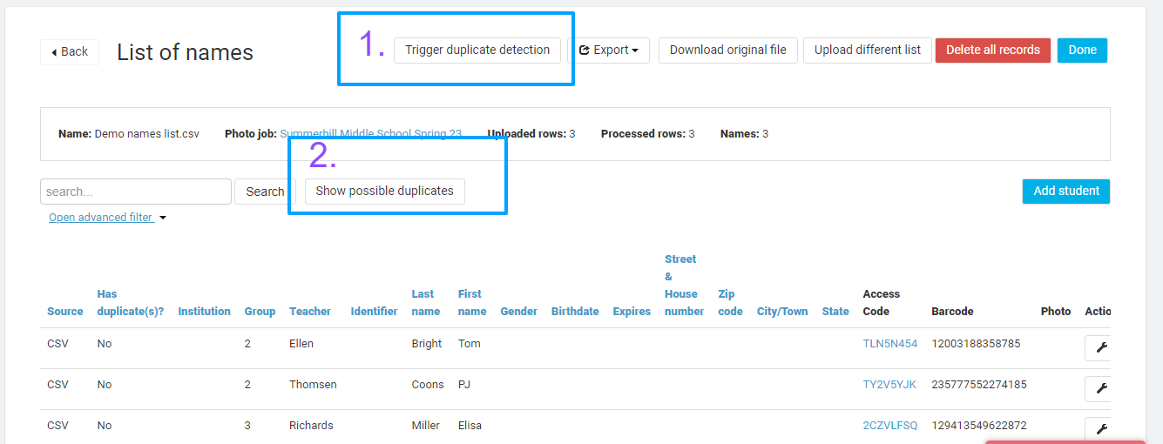
Task: Click the Miller last name cell
Action: point(426,426)
